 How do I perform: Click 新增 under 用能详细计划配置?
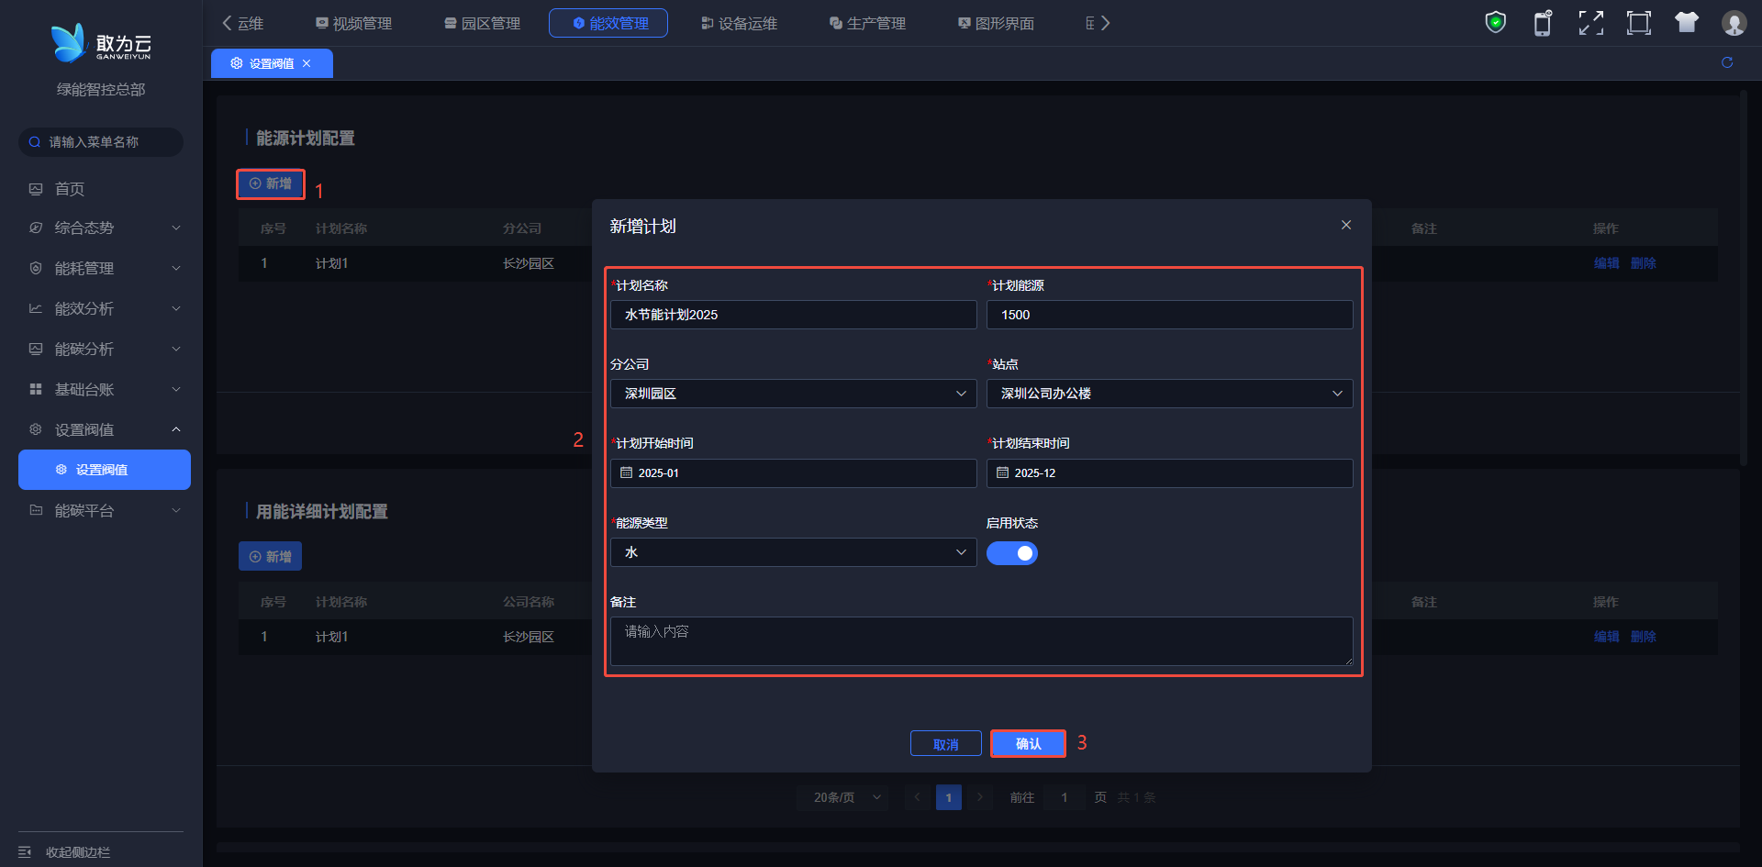point(271,556)
